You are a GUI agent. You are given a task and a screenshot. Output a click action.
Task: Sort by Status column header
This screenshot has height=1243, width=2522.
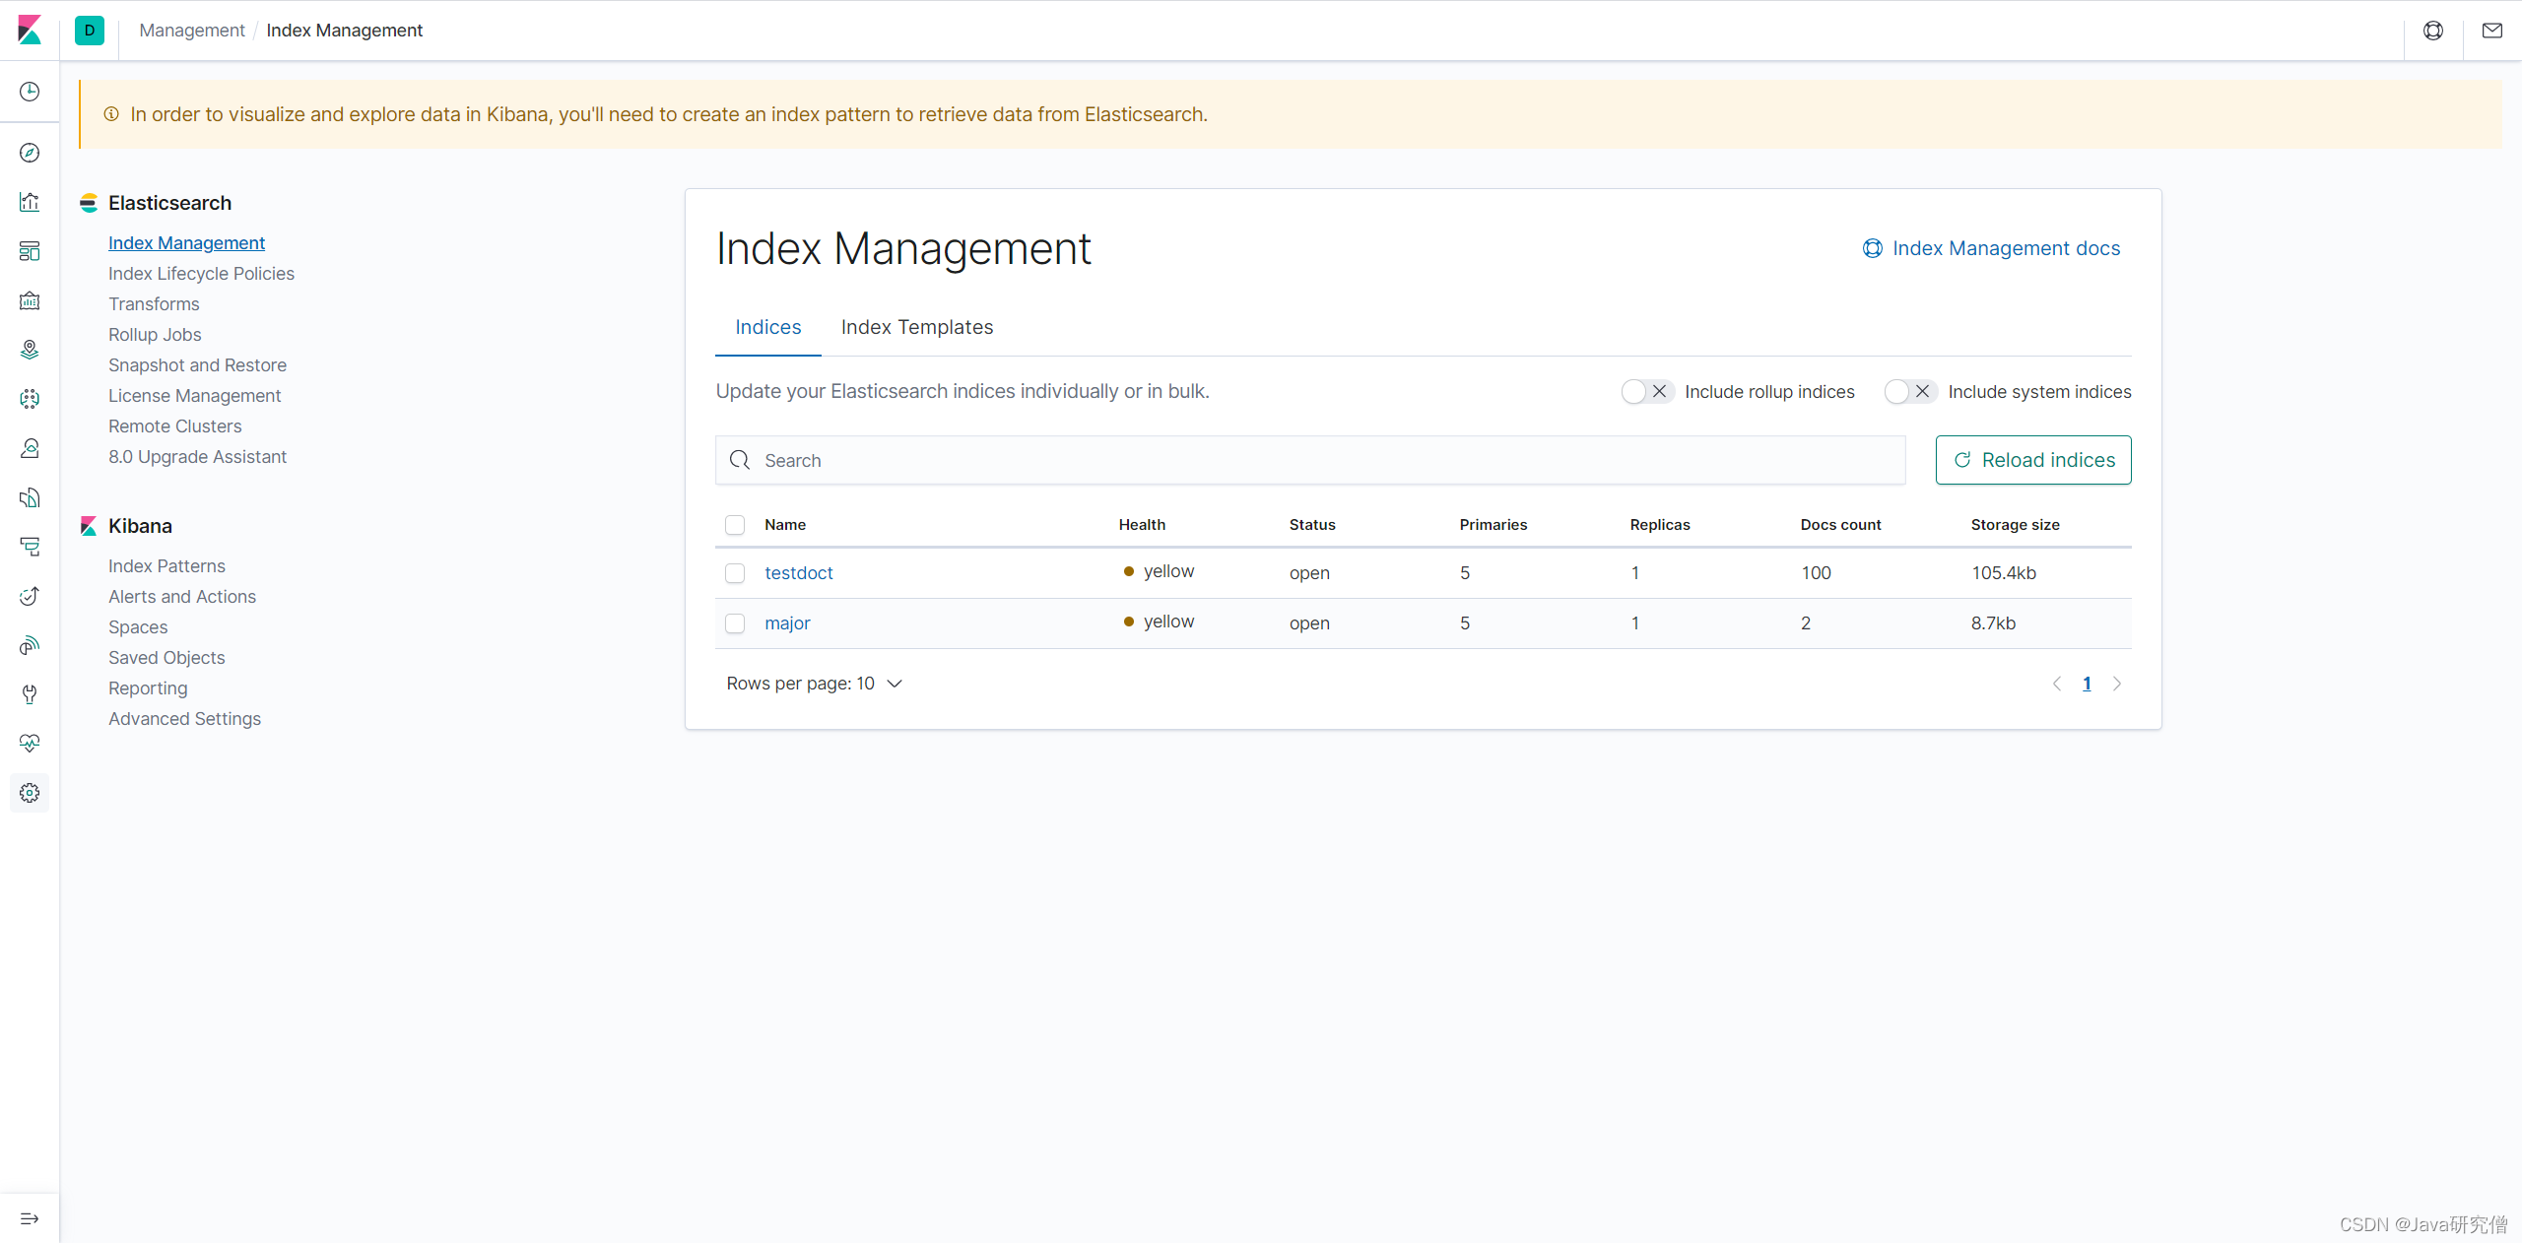click(x=1312, y=525)
